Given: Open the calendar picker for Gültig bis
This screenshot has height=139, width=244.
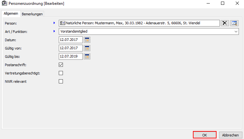Looking at the screenshot, I should (87, 56).
